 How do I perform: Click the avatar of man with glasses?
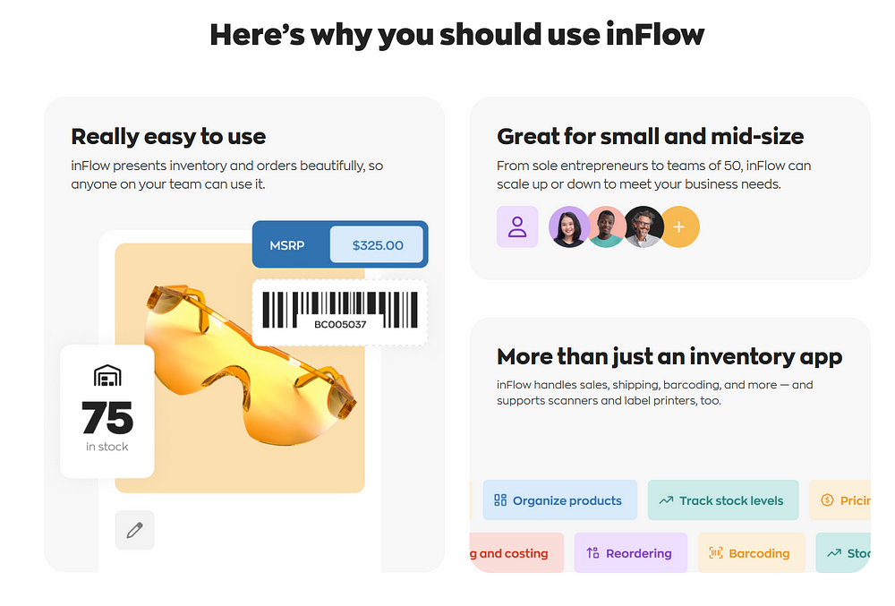click(x=644, y=226)
